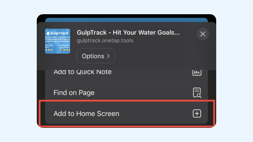This screenshot has width=253, height=142.
Task: Click the Find on Page document search icon
Action: point(197,93)
